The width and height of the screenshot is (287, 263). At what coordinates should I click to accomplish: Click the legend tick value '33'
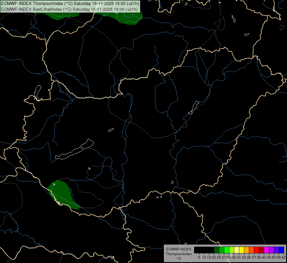244,257
